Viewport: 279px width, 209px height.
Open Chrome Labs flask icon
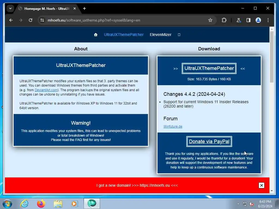coord(238,20)
